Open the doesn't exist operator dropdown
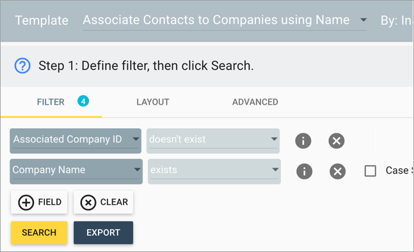This screenshot has height=252, width=414. pos(213,141)
